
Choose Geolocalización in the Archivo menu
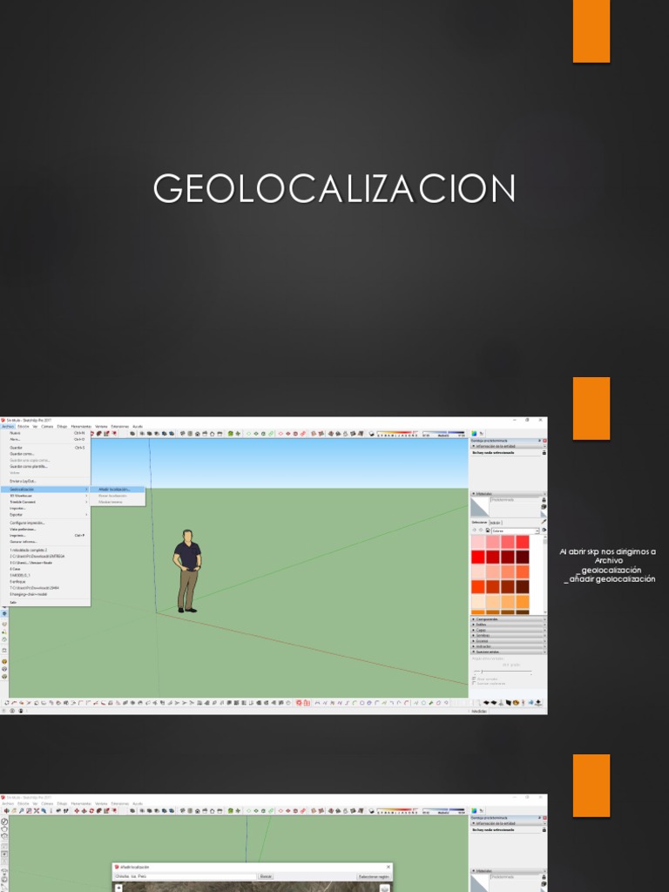click(45, 490)
